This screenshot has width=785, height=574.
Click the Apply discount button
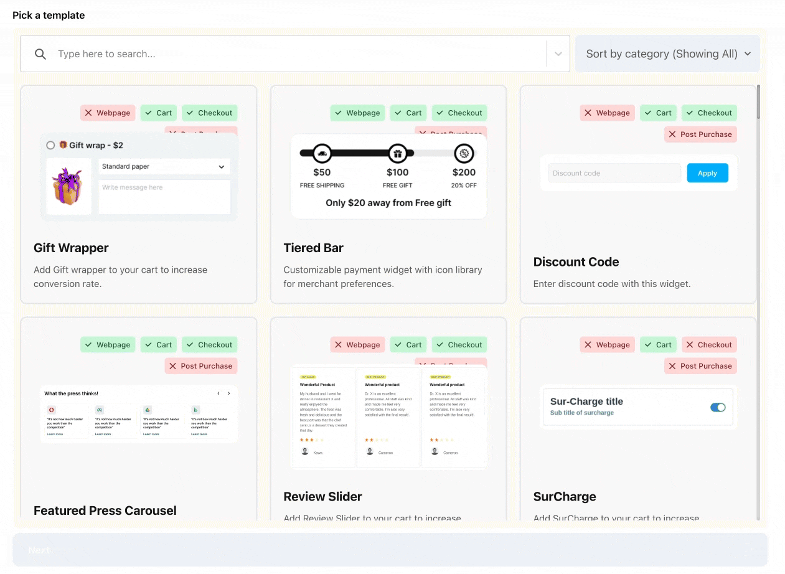pos(707,173)
